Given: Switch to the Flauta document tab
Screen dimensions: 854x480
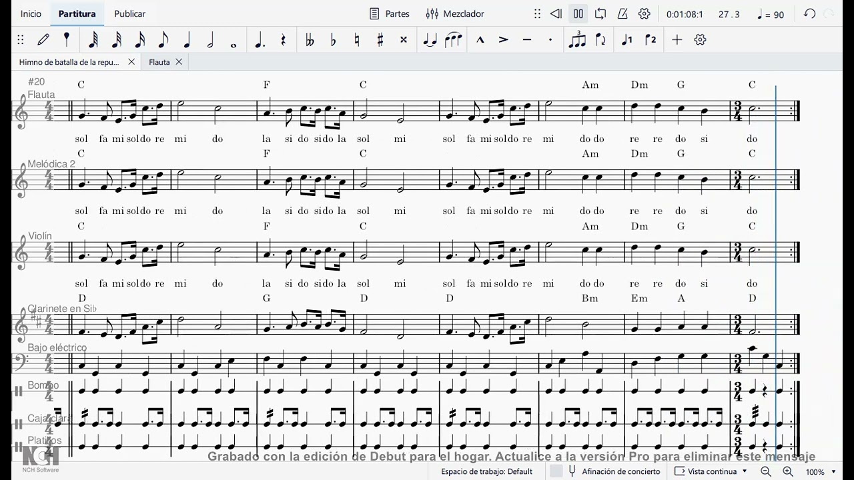Looking at the screenshot, I should coord(159,62).
